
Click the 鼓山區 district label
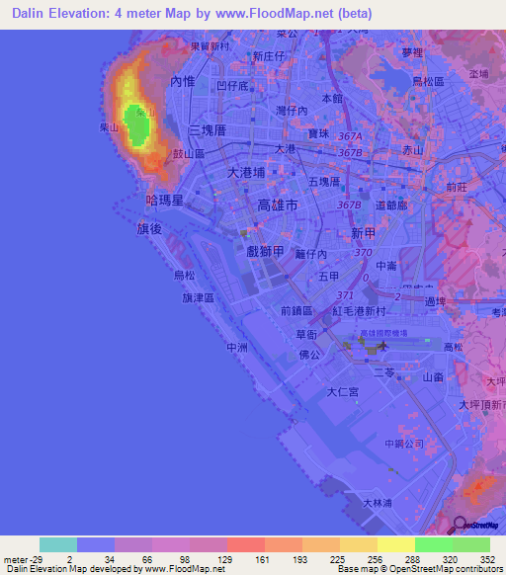pyautogui.click(x=189, y=154)
